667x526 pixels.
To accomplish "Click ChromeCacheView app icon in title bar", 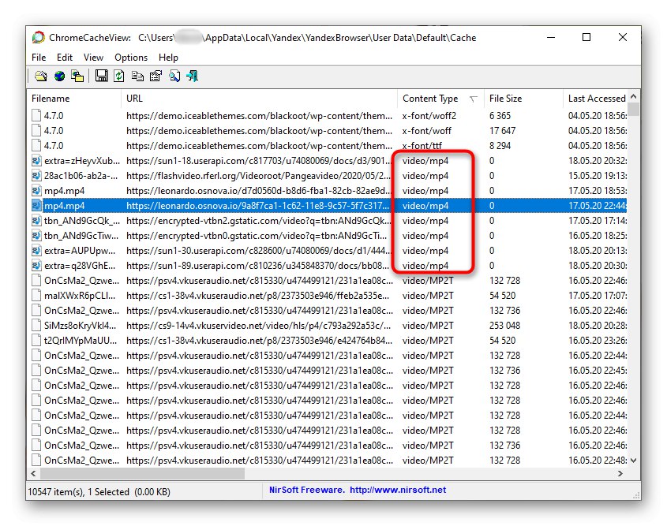I will (x=39, y=38).
